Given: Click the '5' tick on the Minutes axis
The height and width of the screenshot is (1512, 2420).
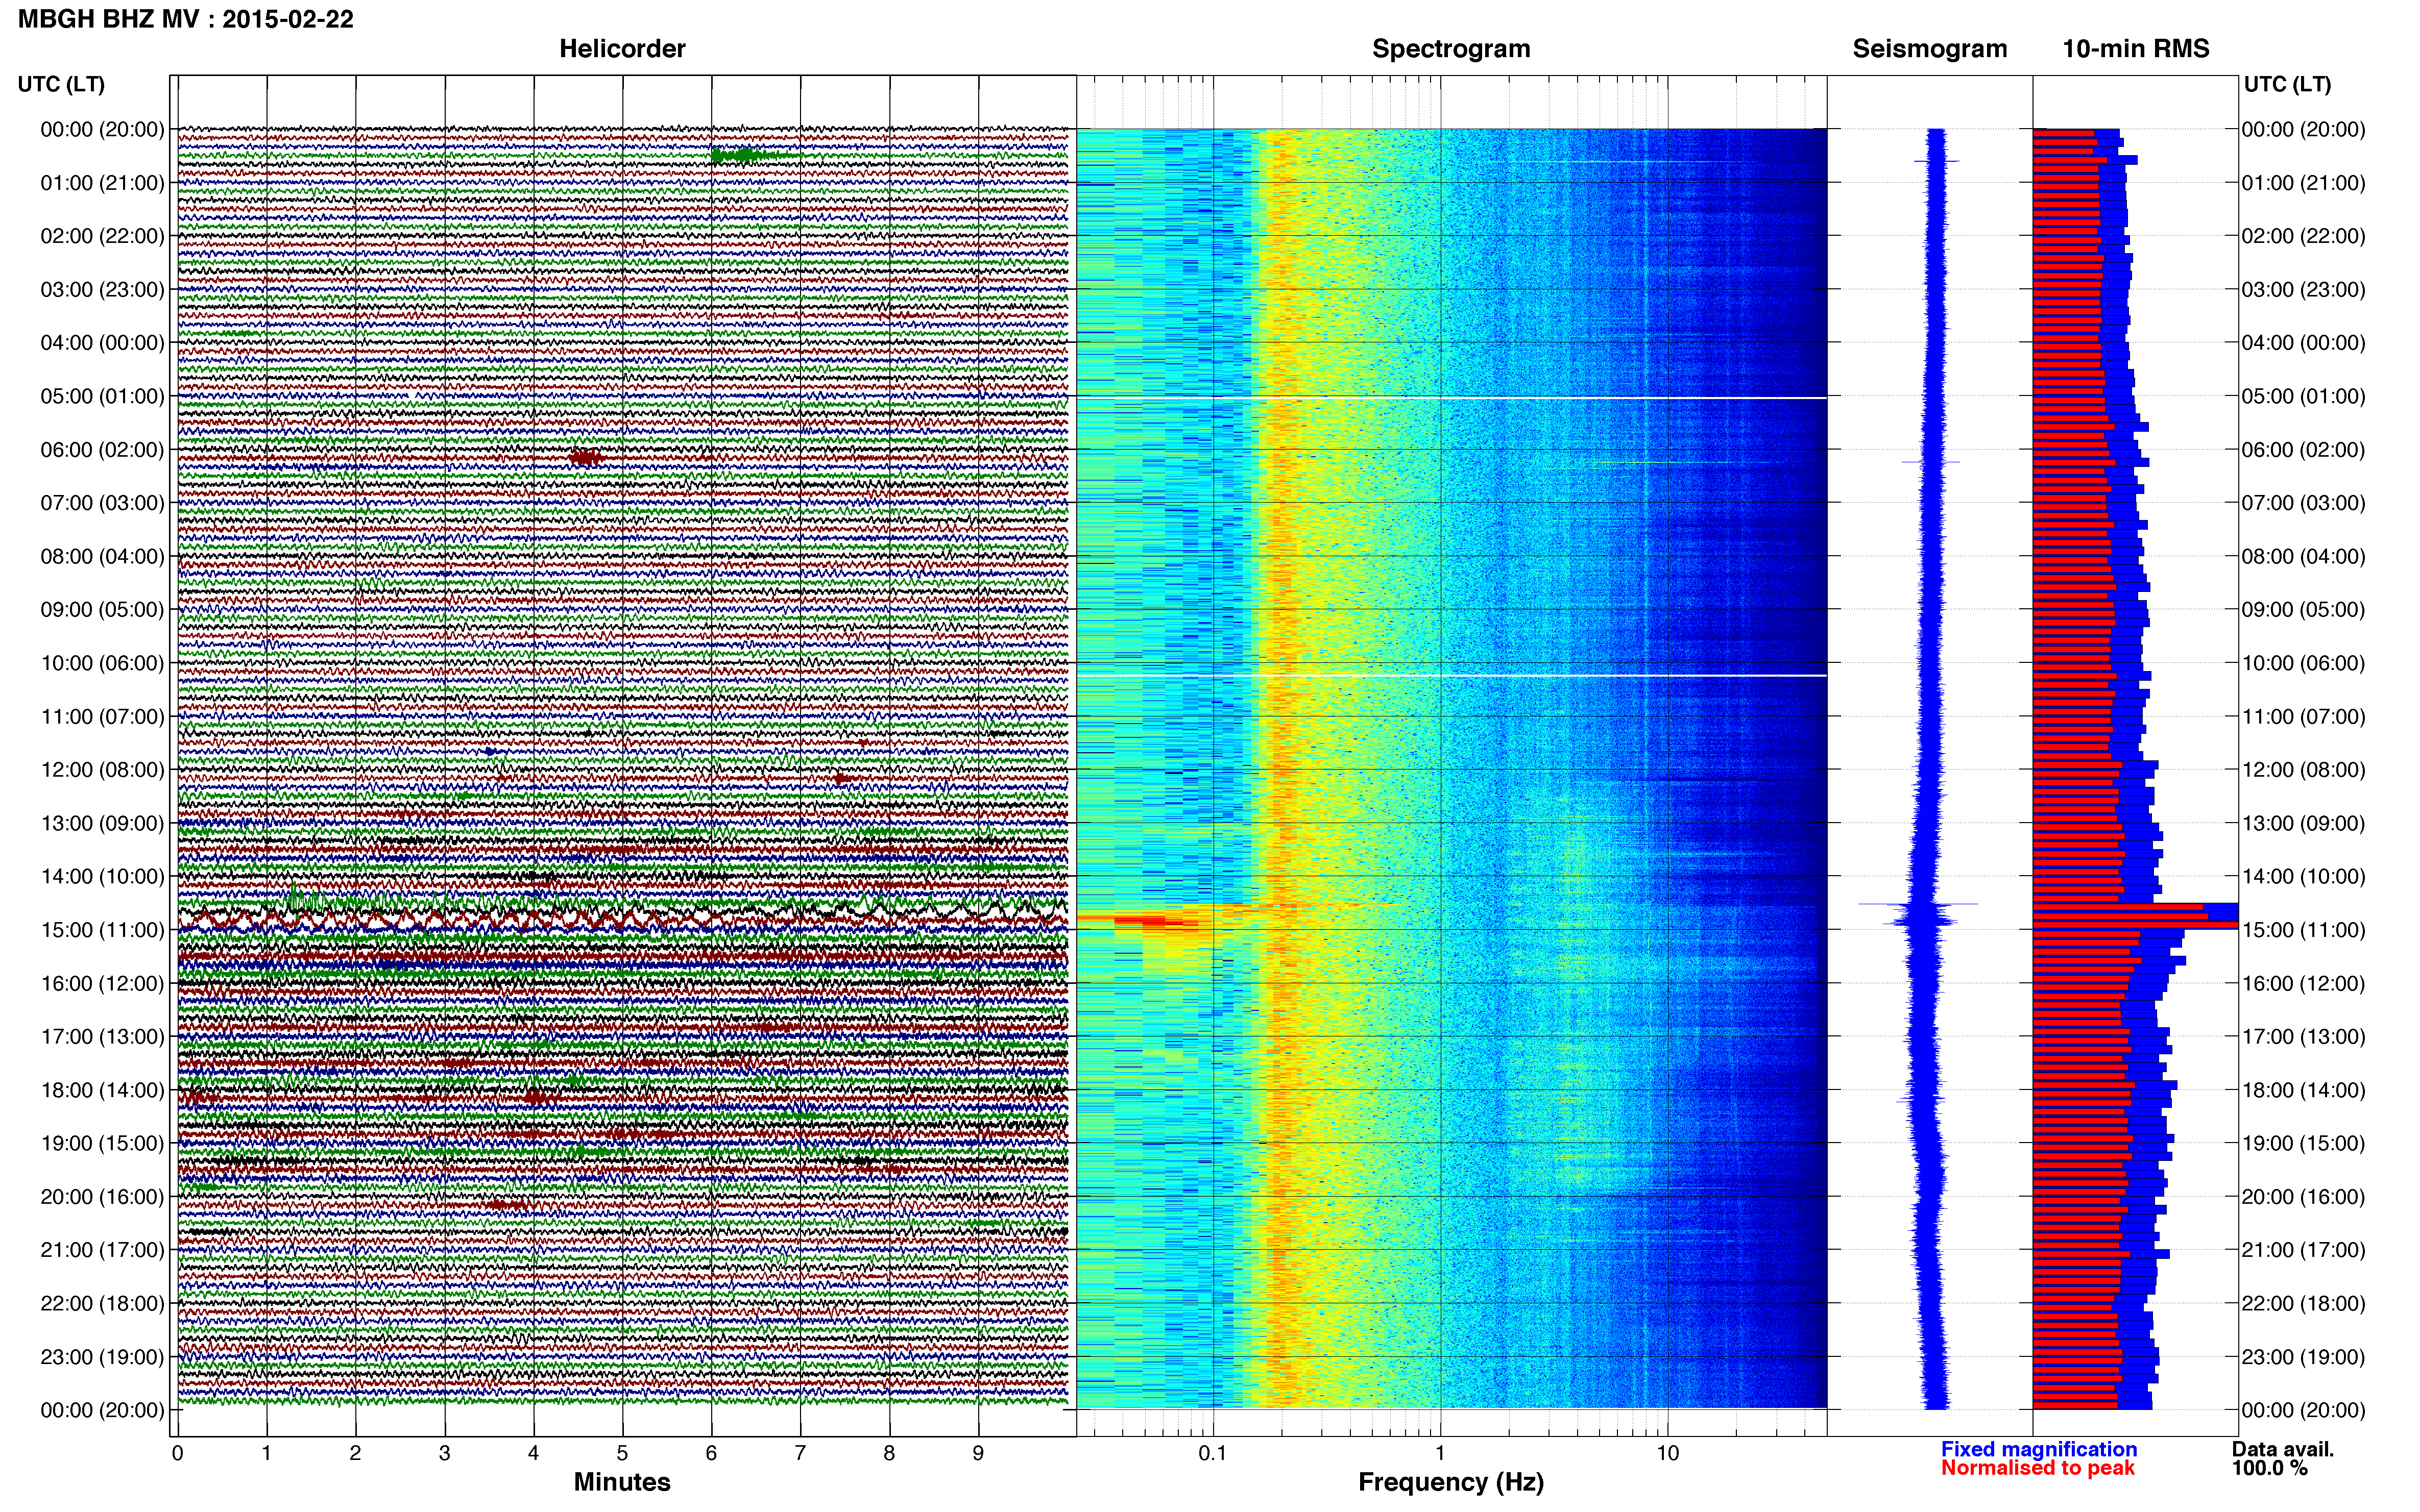Looking at the screenshot, I should click(622, 1454).
